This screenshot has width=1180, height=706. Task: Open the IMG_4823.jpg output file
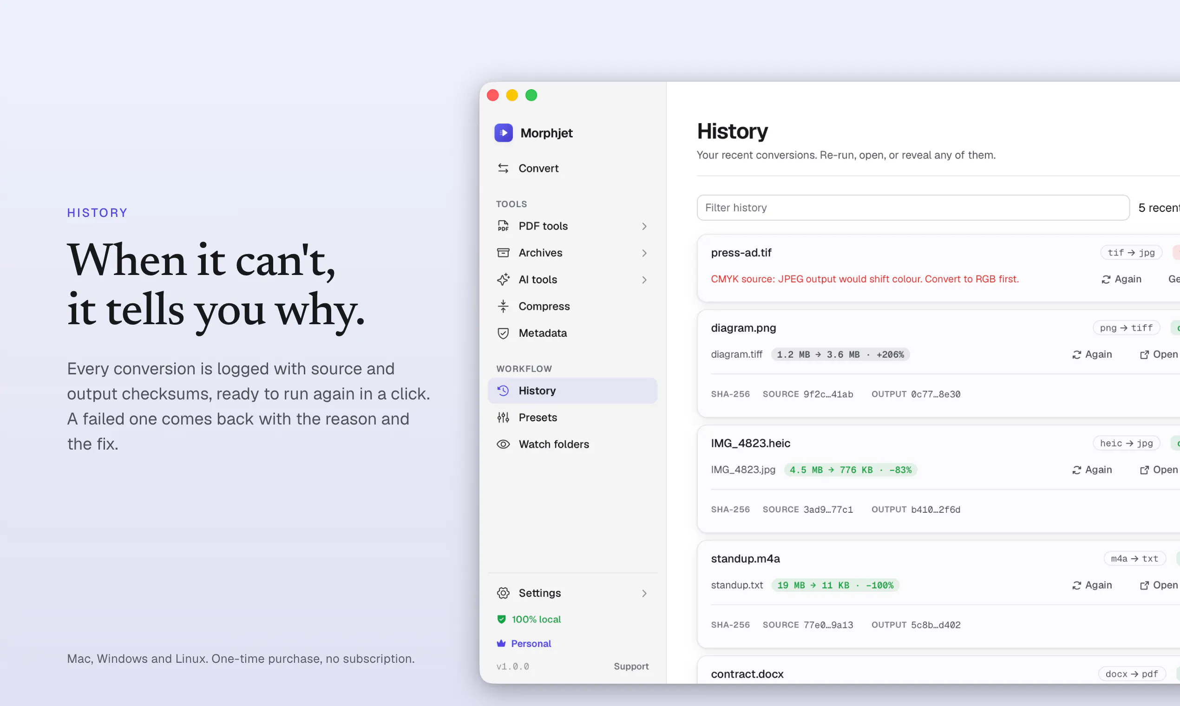pyautogui.click(x=1159, y=470)
